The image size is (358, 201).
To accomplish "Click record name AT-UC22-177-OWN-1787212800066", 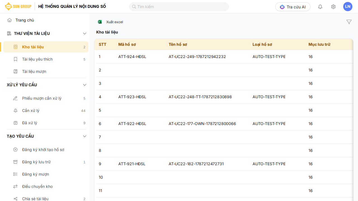I will click(202, 124).
